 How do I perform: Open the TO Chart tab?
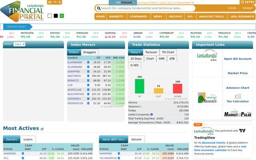(x=168, y=52)
